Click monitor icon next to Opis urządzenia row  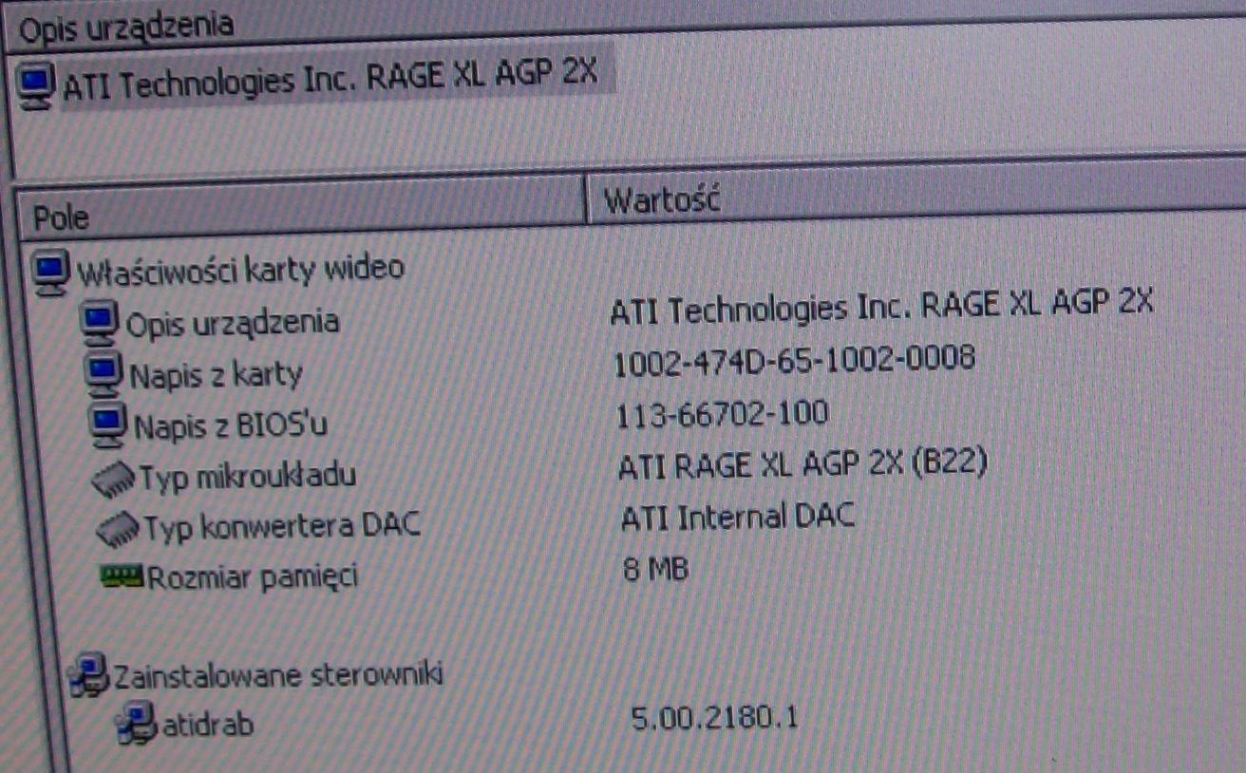[100, 322]
